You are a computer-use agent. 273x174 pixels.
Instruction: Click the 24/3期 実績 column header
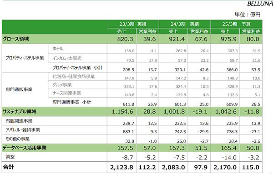point(185,24)
